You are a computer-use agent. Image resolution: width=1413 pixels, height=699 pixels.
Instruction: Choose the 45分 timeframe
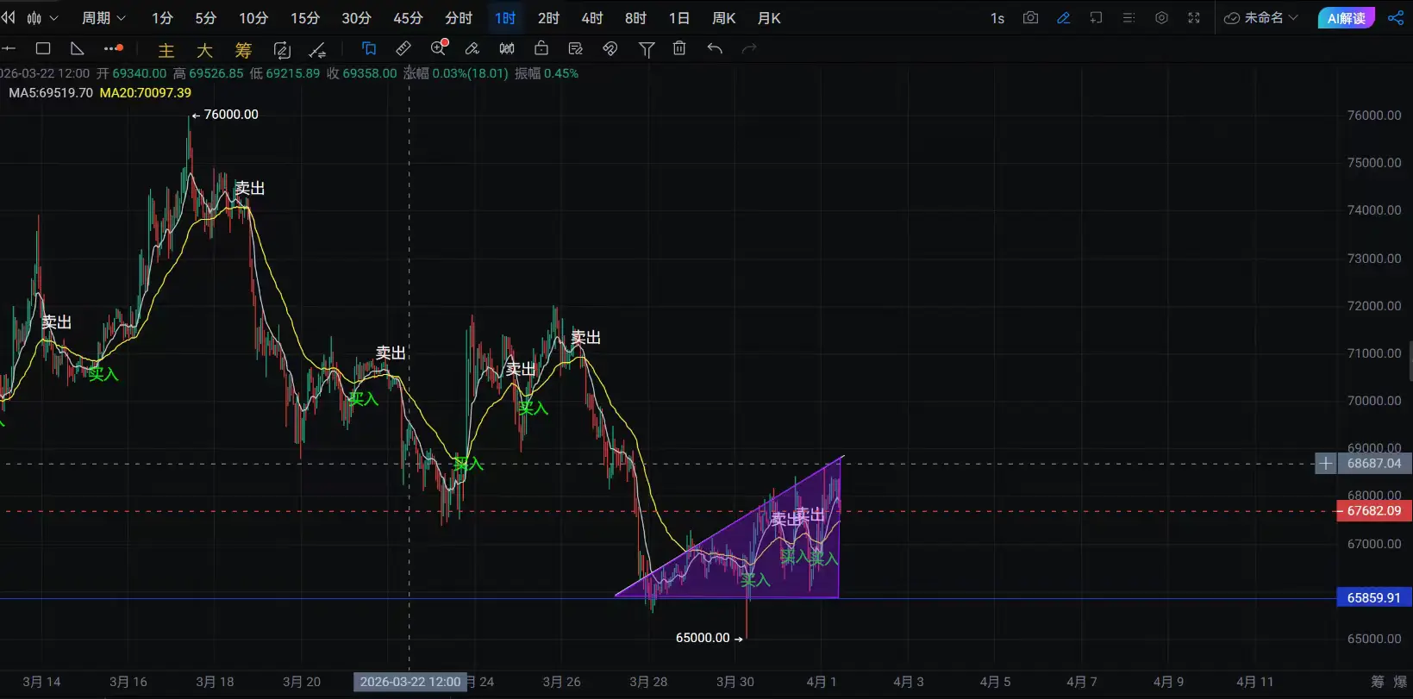tap(408, 18)
